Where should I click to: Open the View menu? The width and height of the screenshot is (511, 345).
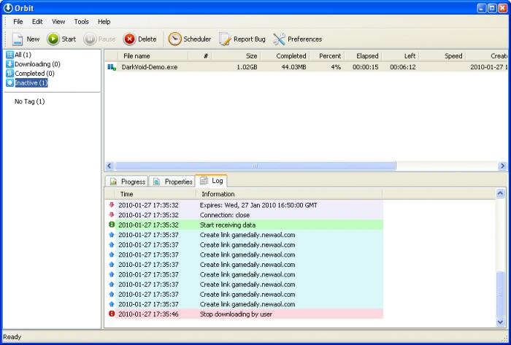coord(58,22)
